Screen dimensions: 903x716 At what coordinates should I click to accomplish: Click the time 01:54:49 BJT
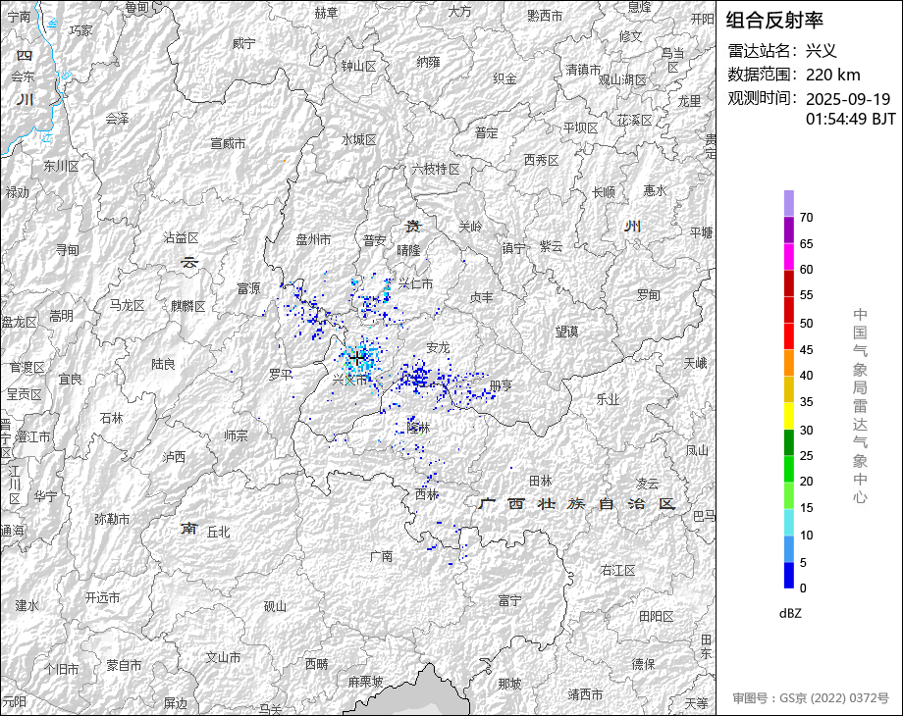point(851,119)
